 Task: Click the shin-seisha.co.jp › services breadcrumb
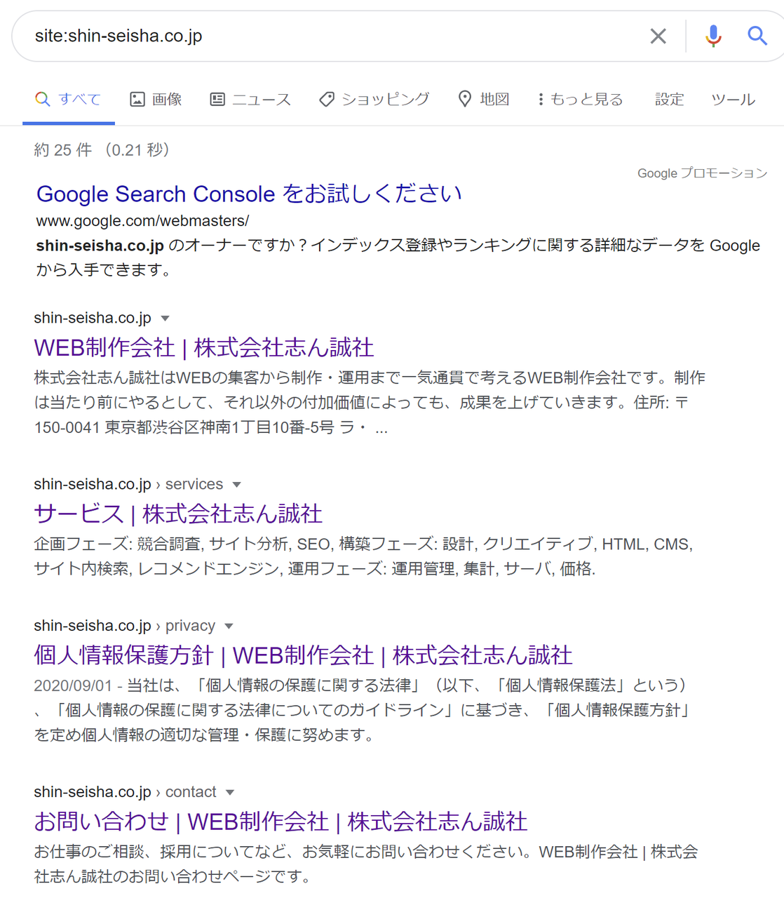[x=128, y=484]
